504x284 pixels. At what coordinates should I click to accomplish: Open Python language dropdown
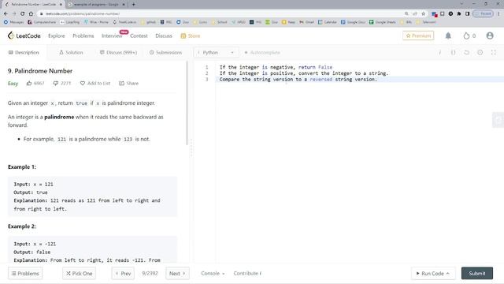pyautogui.click(x=216, y=53)
